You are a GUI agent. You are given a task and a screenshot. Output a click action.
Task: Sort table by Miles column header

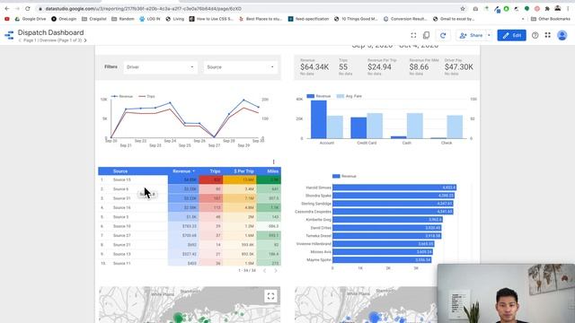click(273, 171)
